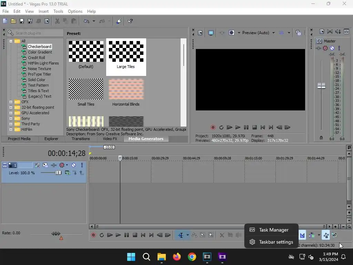The height and width of the screenshot is (265, 353).
Task: Toggle loop playback on timeline transport
Action: pos(102,235)
